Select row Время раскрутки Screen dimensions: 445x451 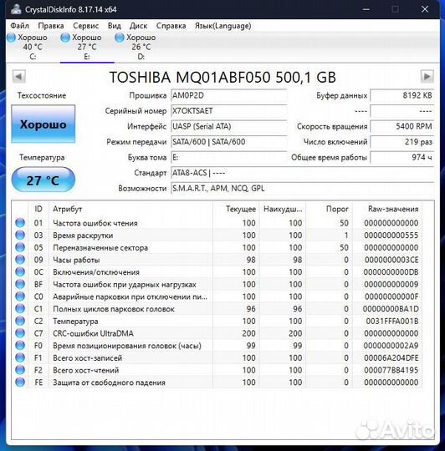217,235
